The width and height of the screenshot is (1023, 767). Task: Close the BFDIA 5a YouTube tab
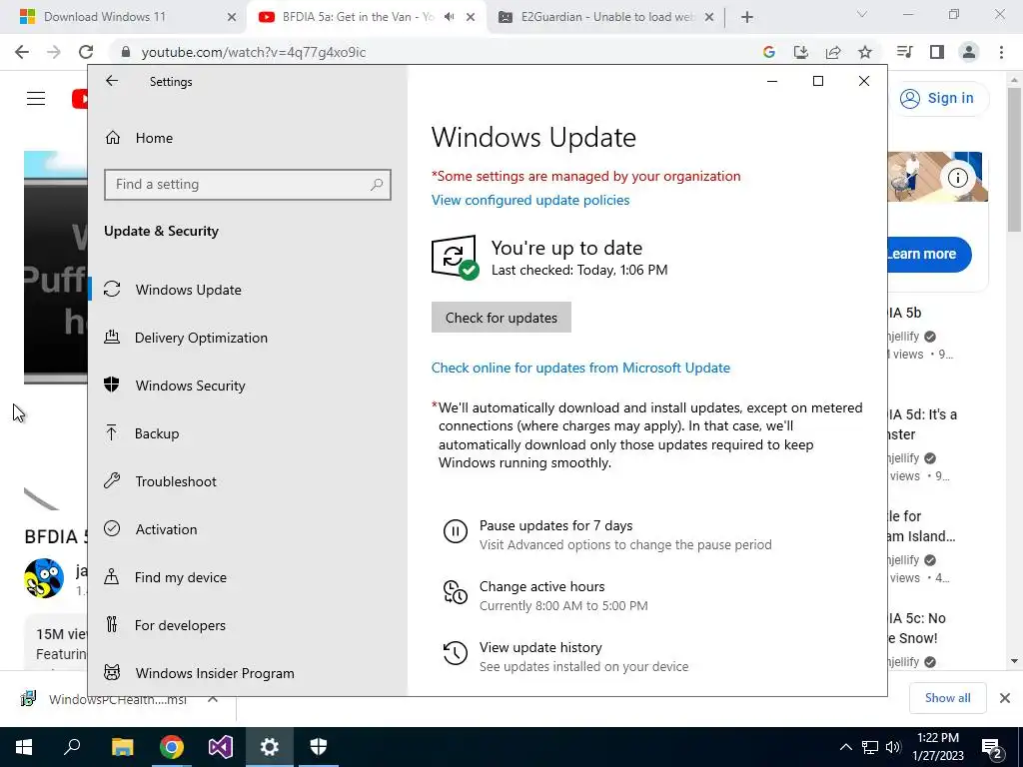[x=471, y=17]
